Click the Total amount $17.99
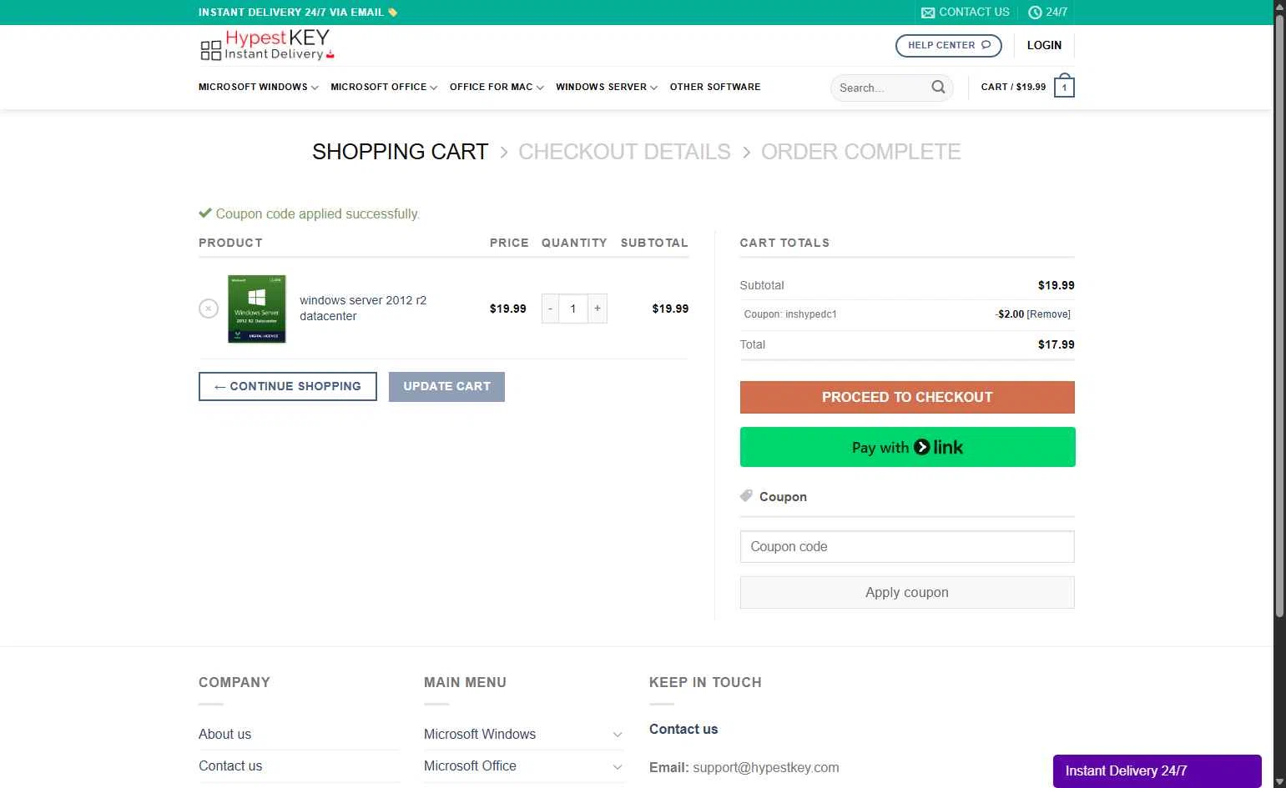 tap(1056, 344)
